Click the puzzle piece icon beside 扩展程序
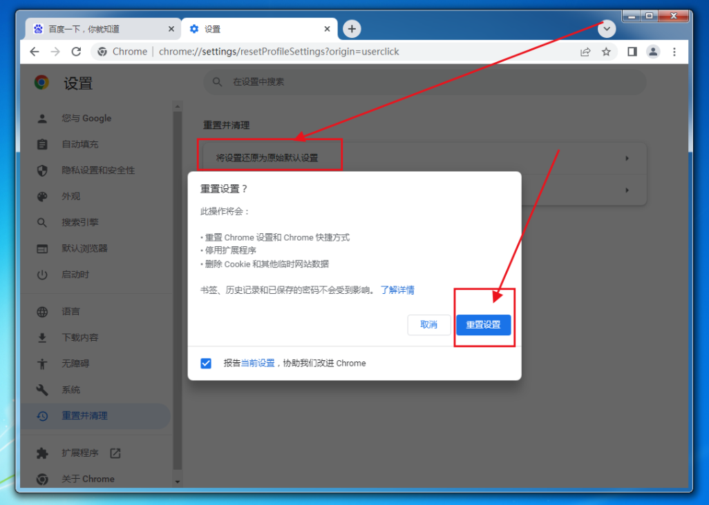Image resolution: width=709 pixels, height=505 pixels. 42,453
